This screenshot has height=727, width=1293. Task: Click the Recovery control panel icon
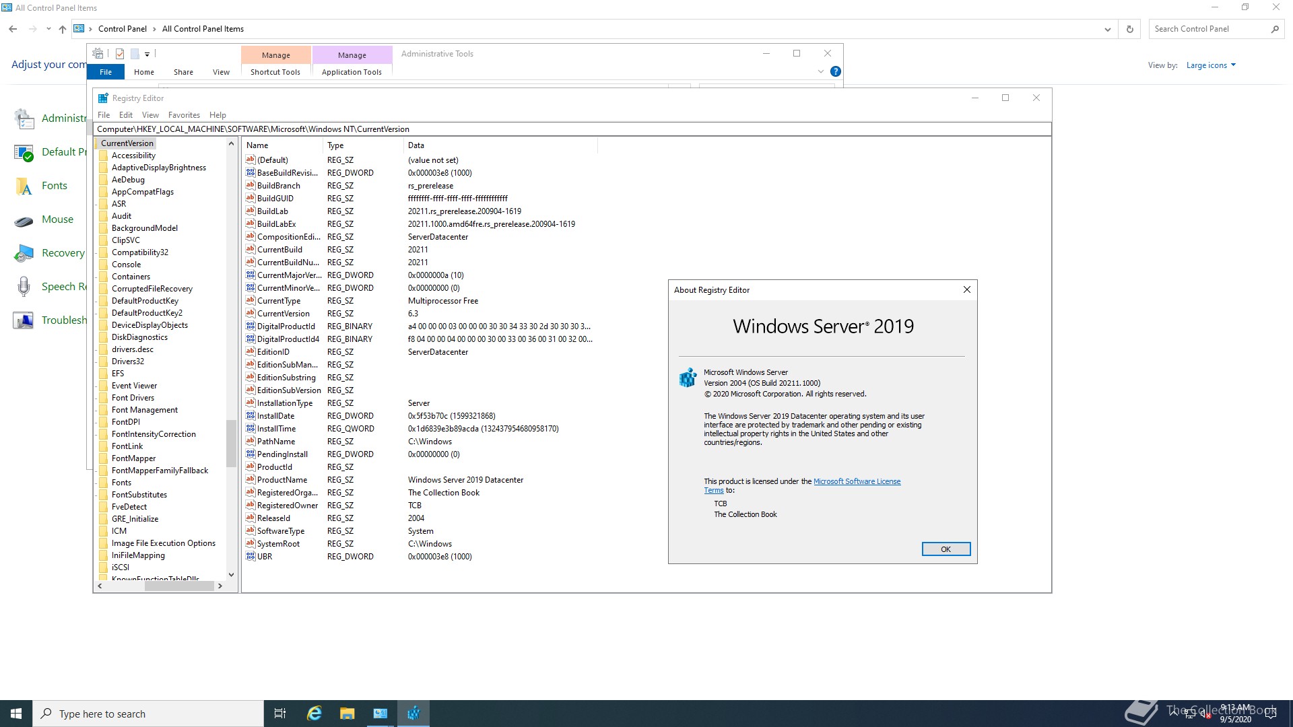pyautogui.click(x=24, y=253)
